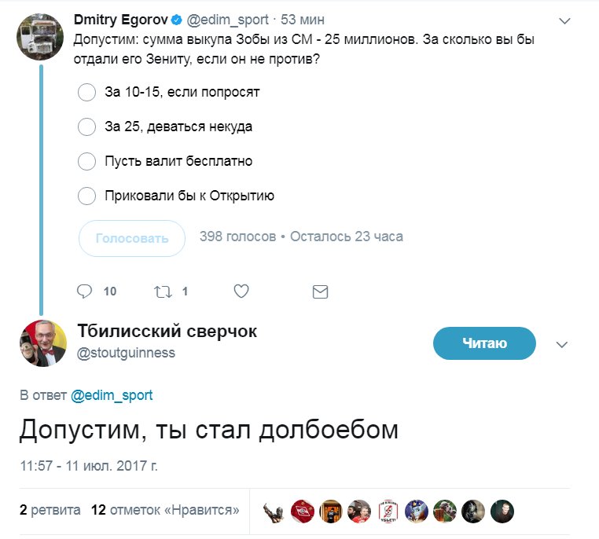The height and width of the screenshot is (539, 599).
Task: Expand the poll tweet's options chevron
Action: click(x=564, y=20)
